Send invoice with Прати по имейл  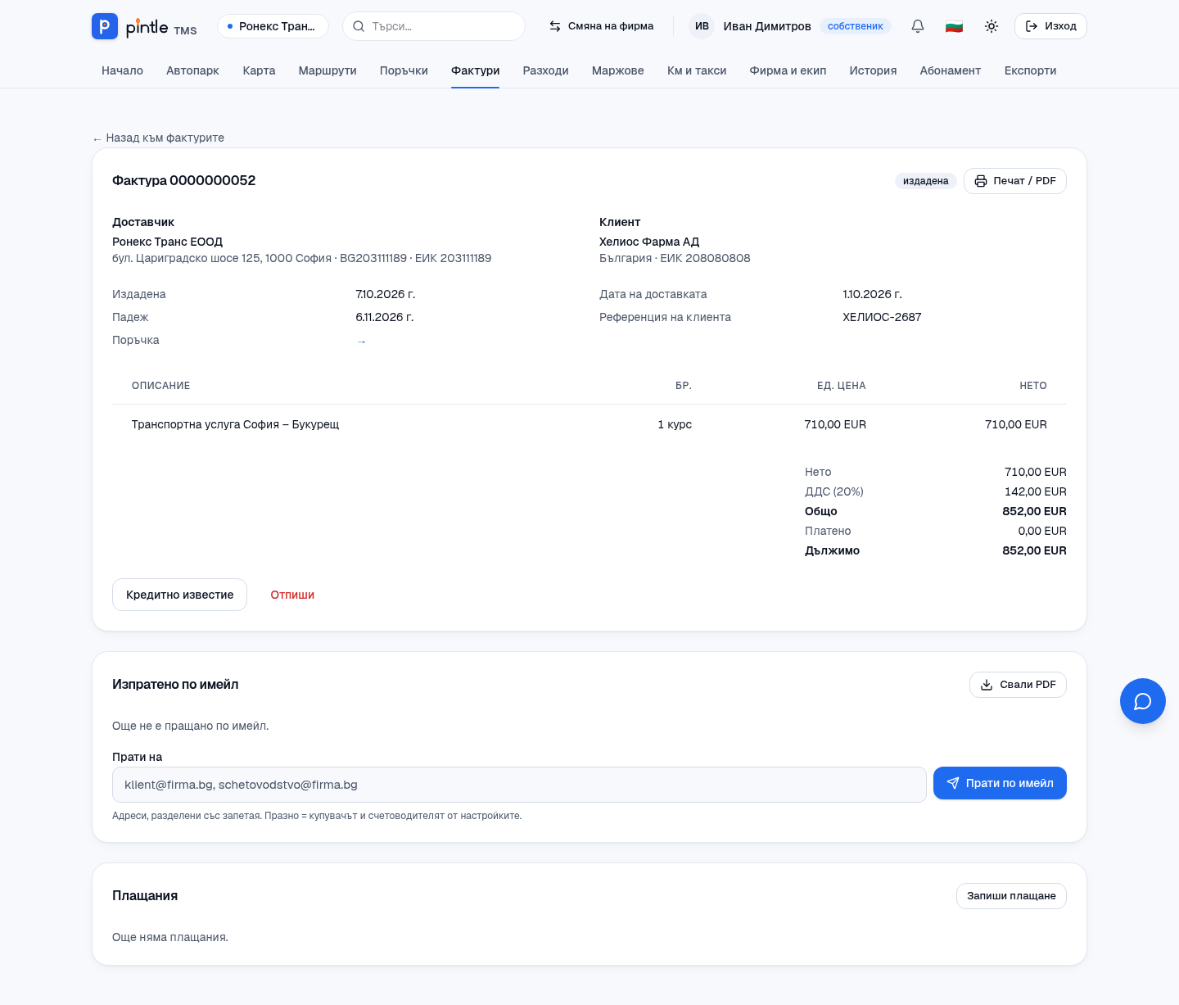(1000, 783)
